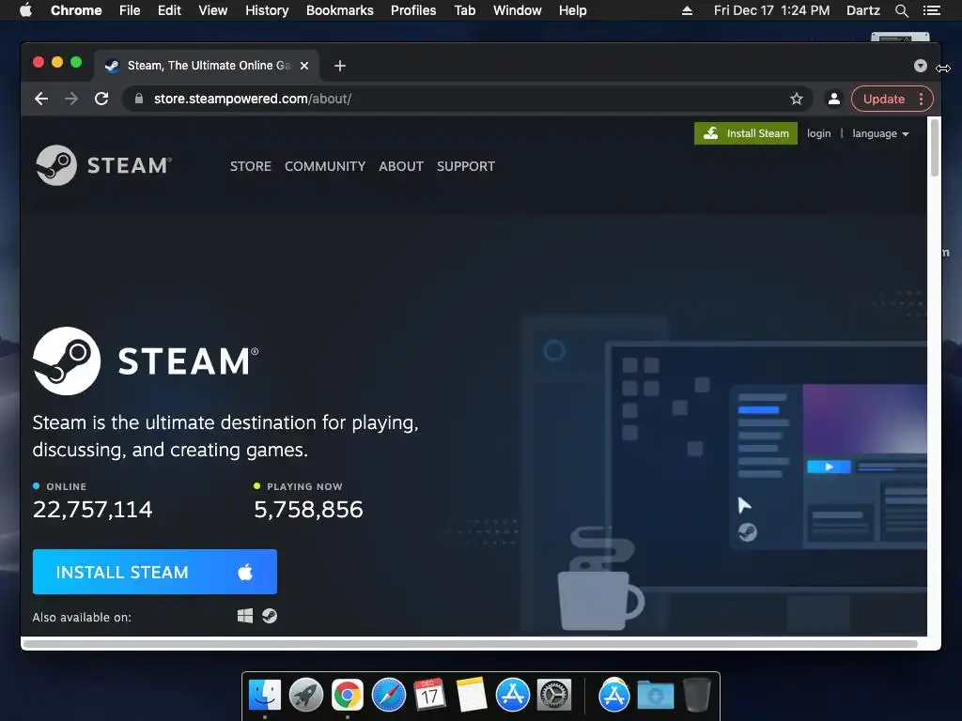The width and height of the screenshot is (962, 721).
Task: Expand the language dropdown
Action: click(x=880, y=133)
